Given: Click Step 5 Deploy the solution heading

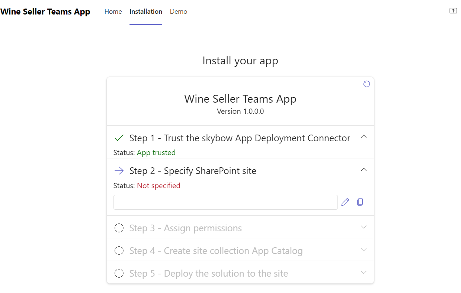Looking at the screenshot, I should (209, 273).
